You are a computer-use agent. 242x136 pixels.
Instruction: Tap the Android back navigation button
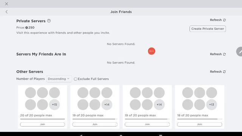tap(81, 135)
